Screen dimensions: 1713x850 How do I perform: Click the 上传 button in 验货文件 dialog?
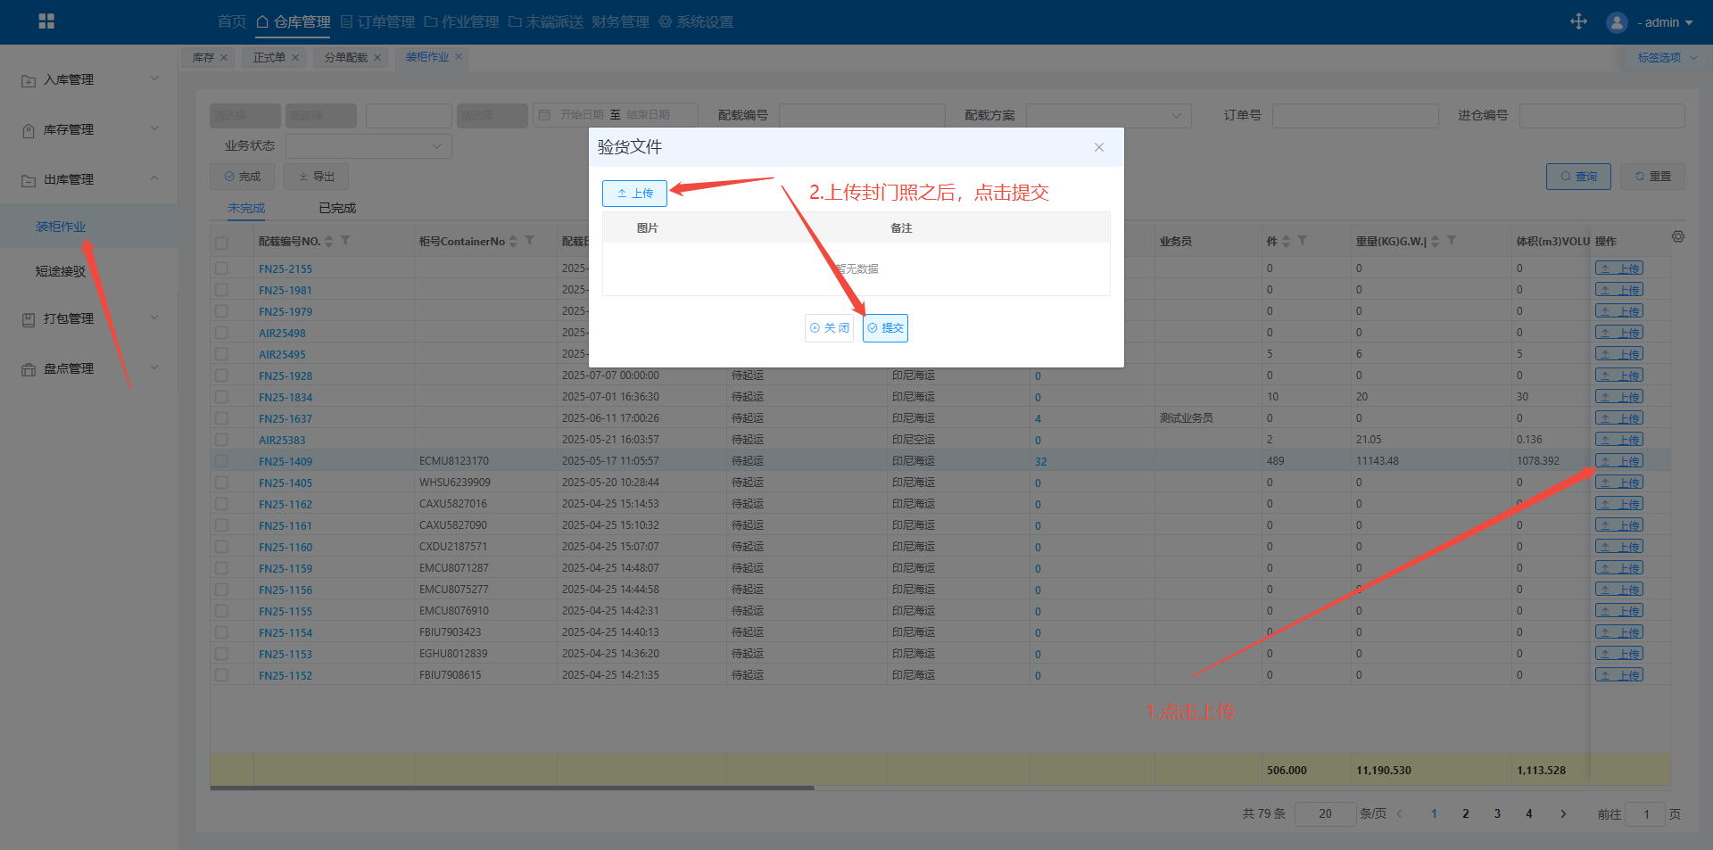point(634,194)
